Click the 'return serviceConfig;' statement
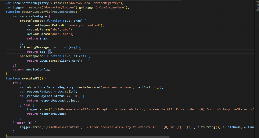The width and height of the screenshot is (259, 138). tap(31, 70)
